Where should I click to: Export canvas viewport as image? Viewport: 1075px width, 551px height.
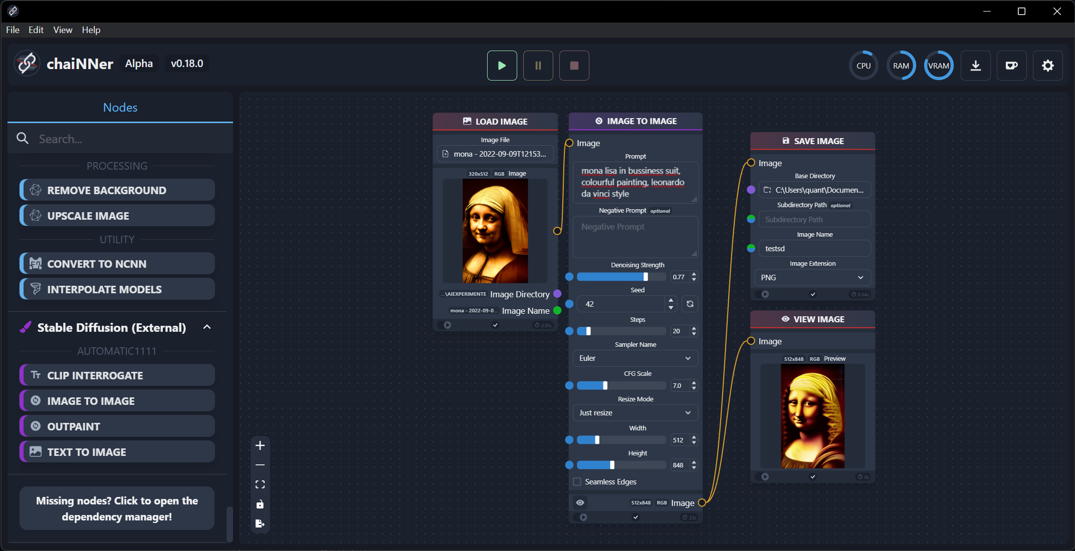[260, 523]
